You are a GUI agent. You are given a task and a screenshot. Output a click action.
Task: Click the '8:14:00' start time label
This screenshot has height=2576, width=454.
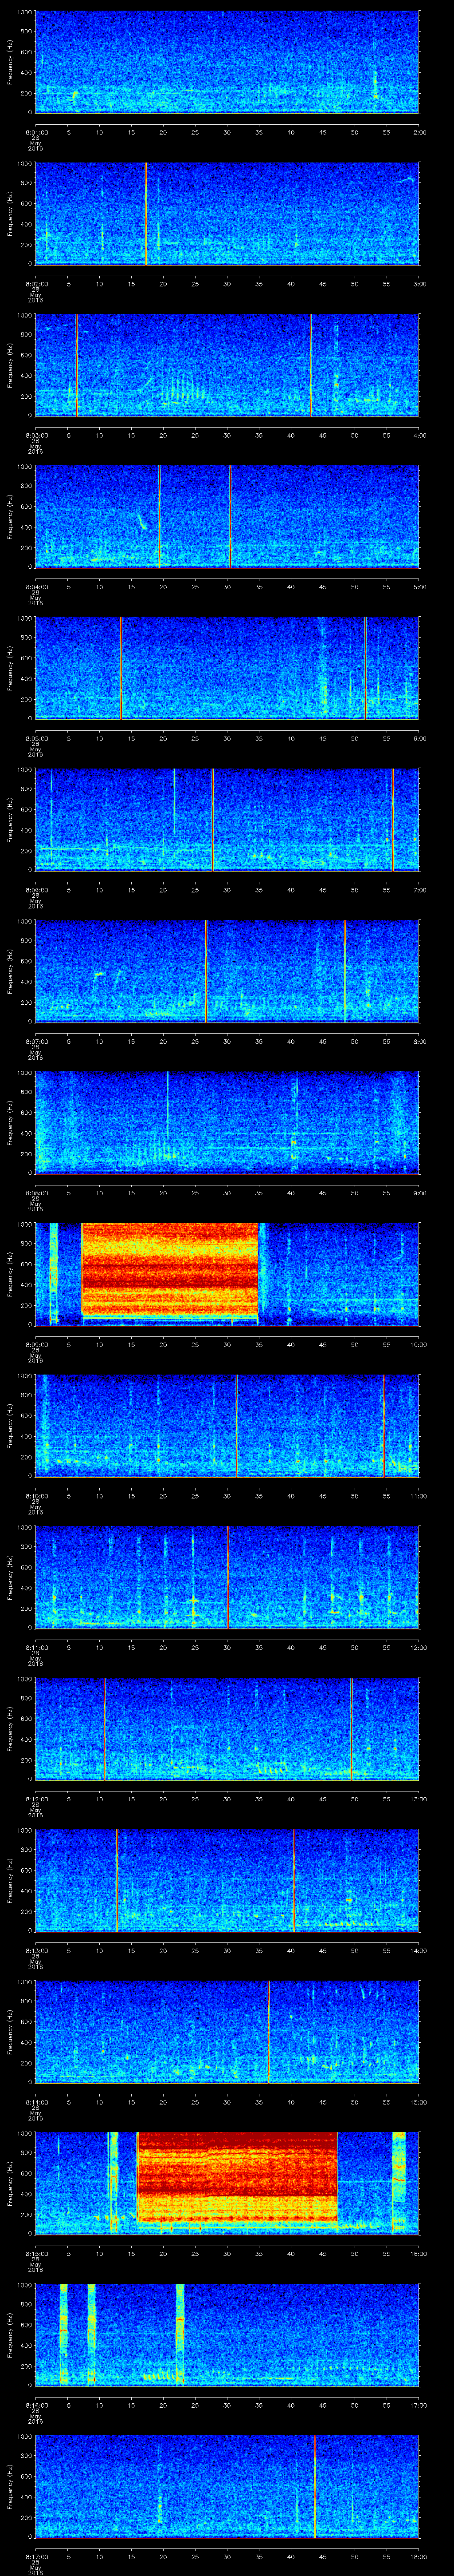click(36, 2102)
